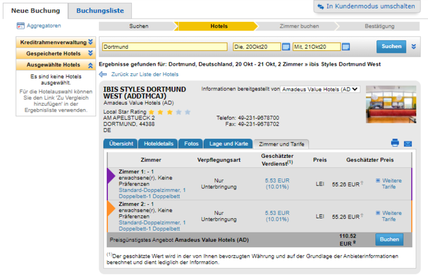Click back arrow to hotel list

point(103,75)
